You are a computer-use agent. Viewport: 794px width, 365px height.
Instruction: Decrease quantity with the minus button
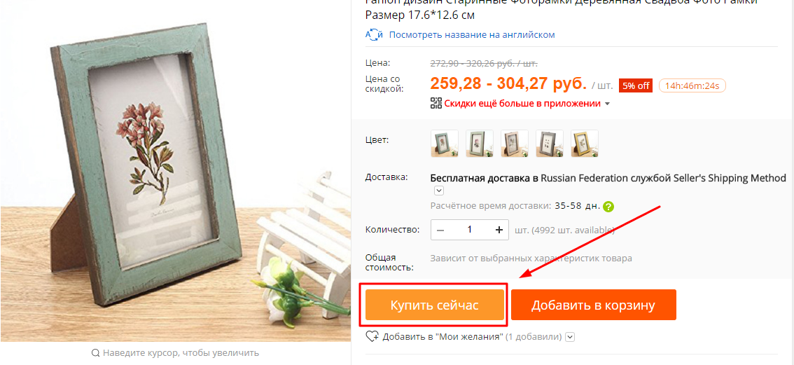pos(440,230)
